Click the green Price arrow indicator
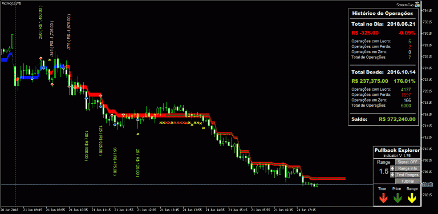The height and width of the screenshot is (214, 438). [x=397, y=199]
